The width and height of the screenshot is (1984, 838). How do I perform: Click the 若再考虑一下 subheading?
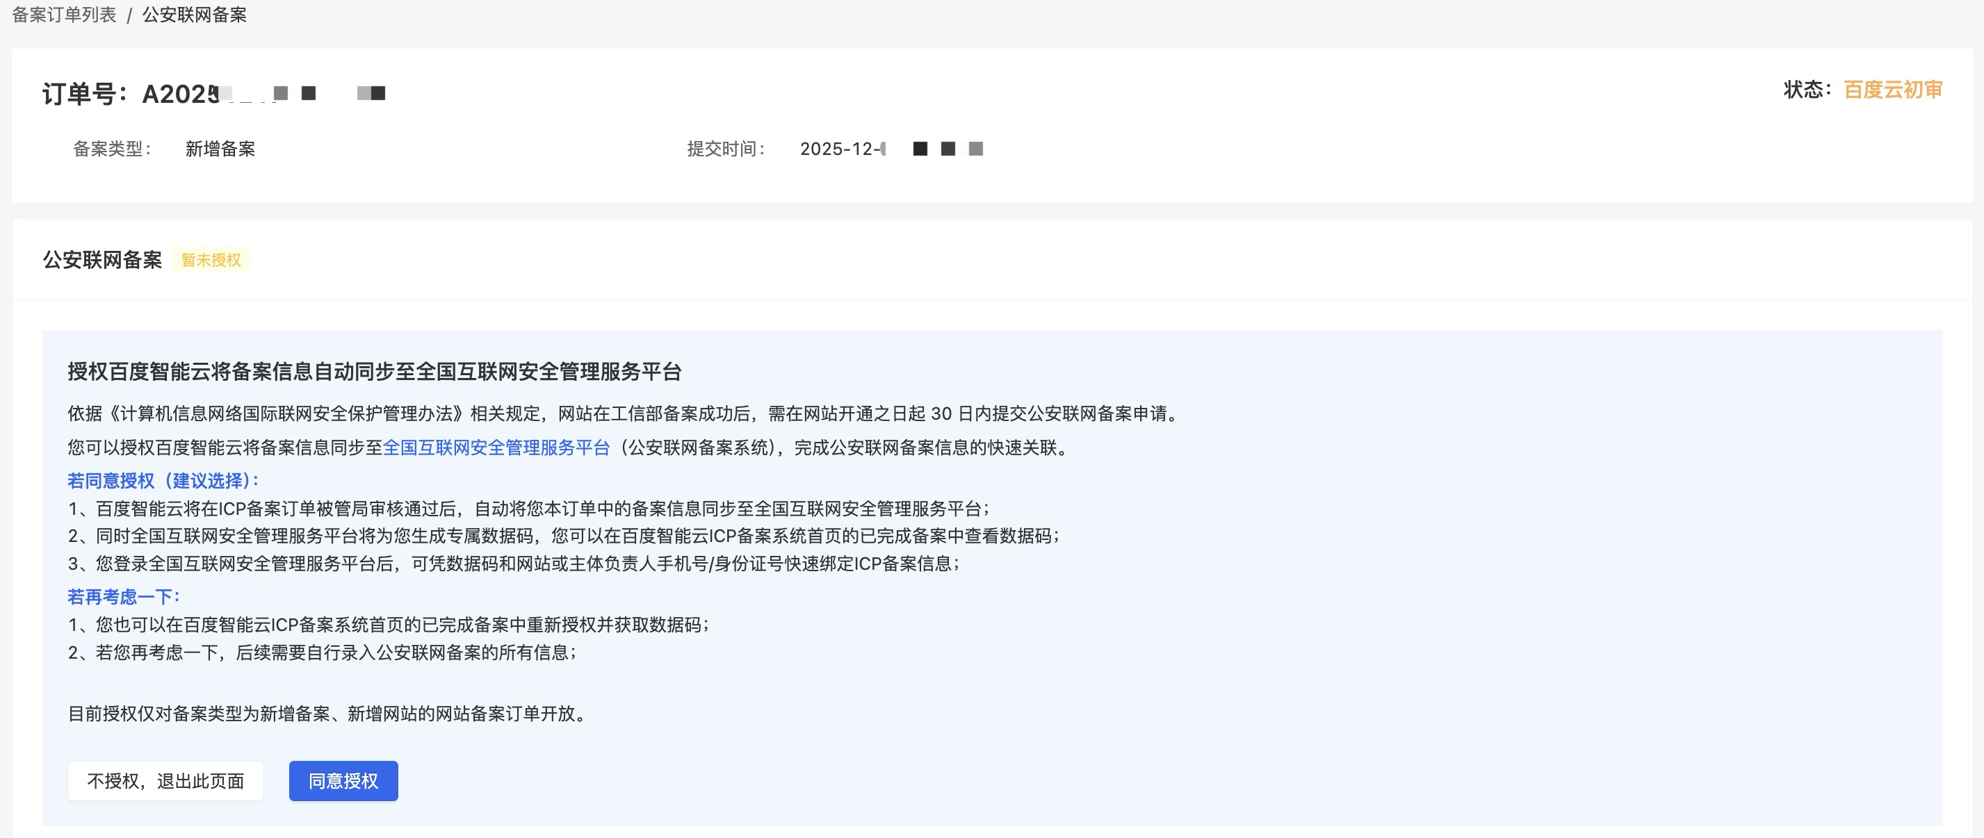point(123,596)
